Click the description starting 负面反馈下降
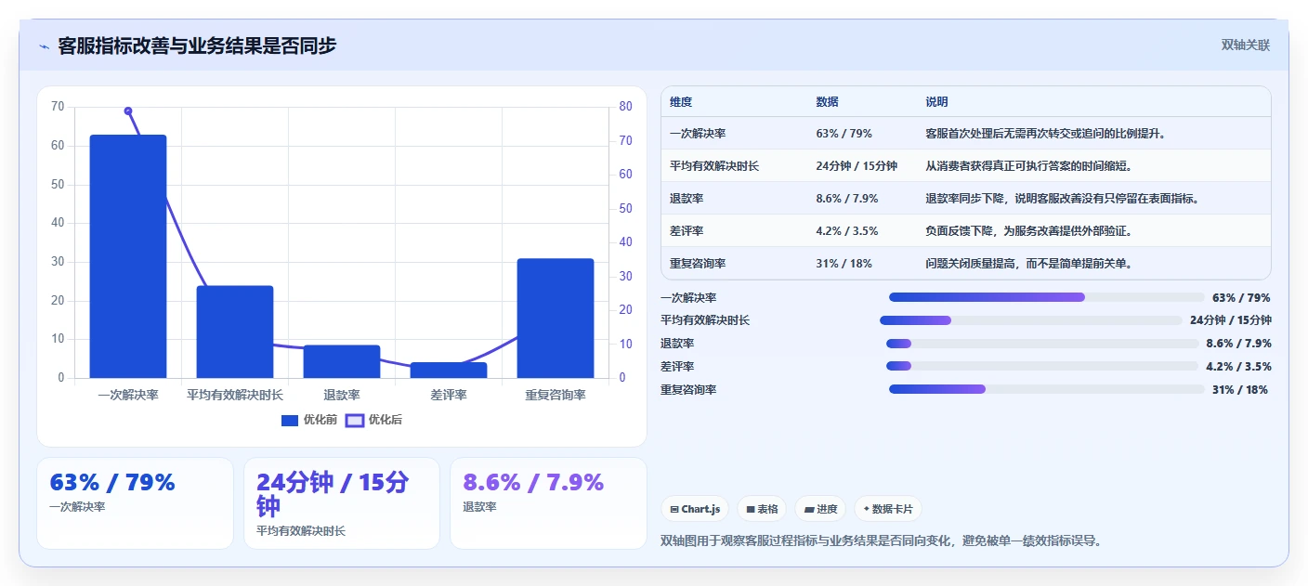This screenshot has width=1308, height=586. 1028,231
